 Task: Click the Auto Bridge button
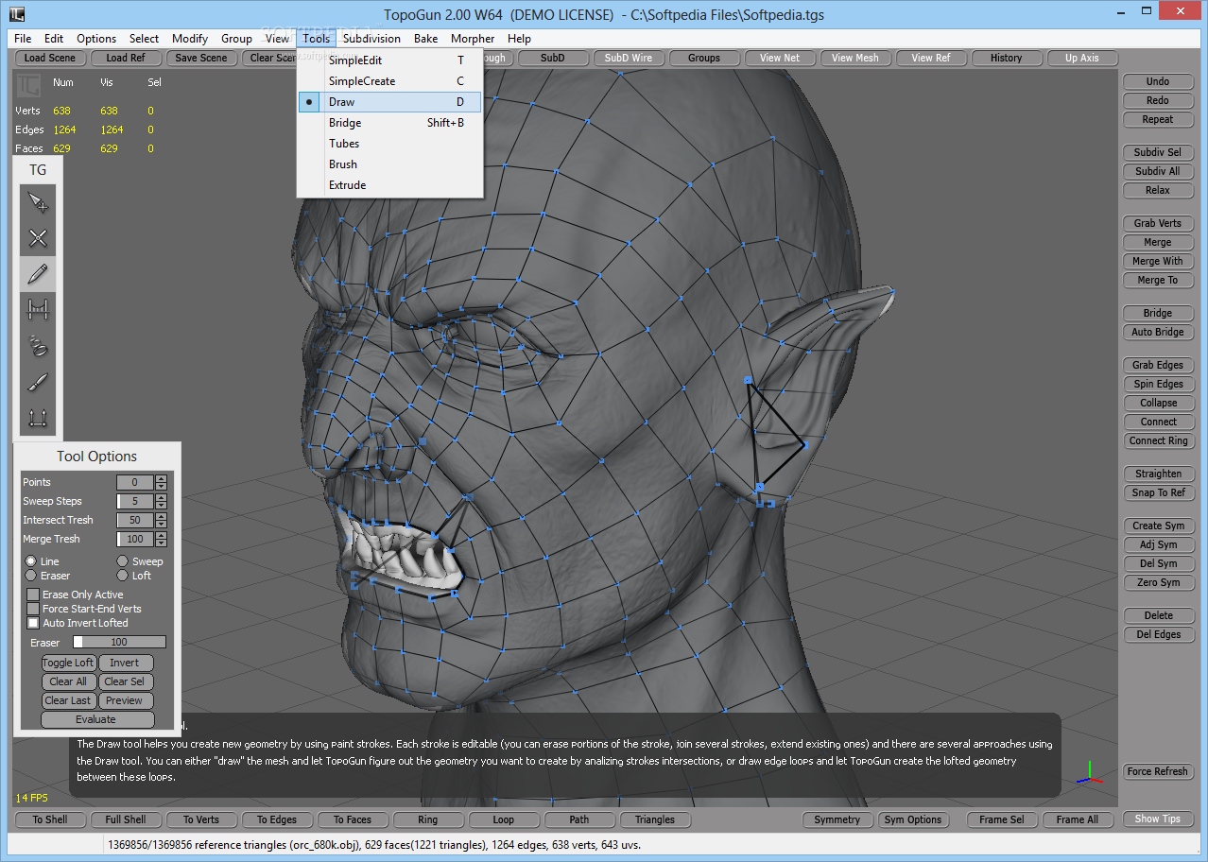pyautogui.click(x=1158, y=332)
